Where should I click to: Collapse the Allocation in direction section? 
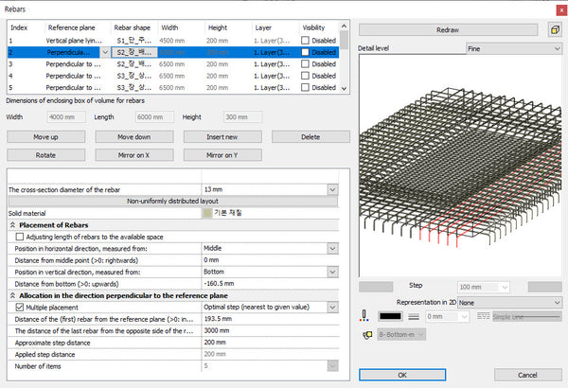[12, 296]
